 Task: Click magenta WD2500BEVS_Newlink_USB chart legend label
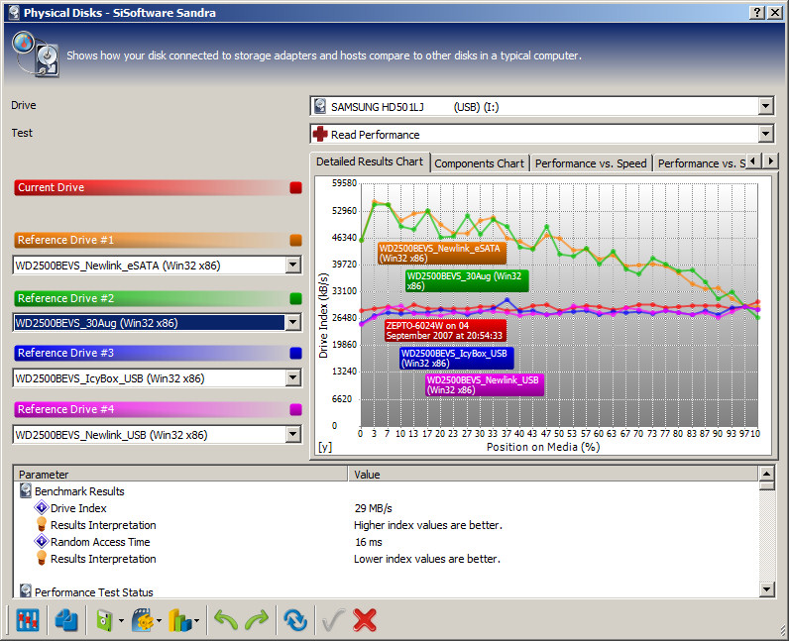pos(485,385)
